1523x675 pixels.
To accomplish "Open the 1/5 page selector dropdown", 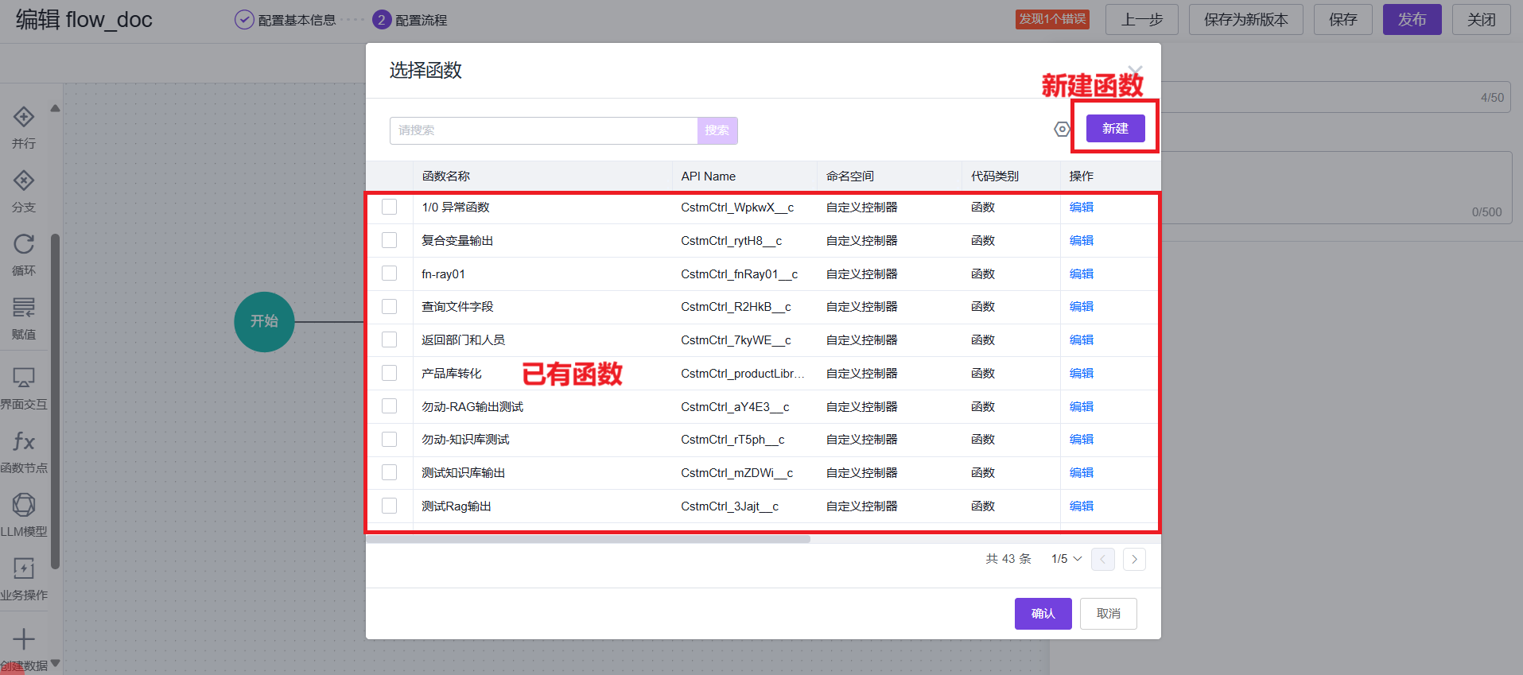I will [1066, 559].
